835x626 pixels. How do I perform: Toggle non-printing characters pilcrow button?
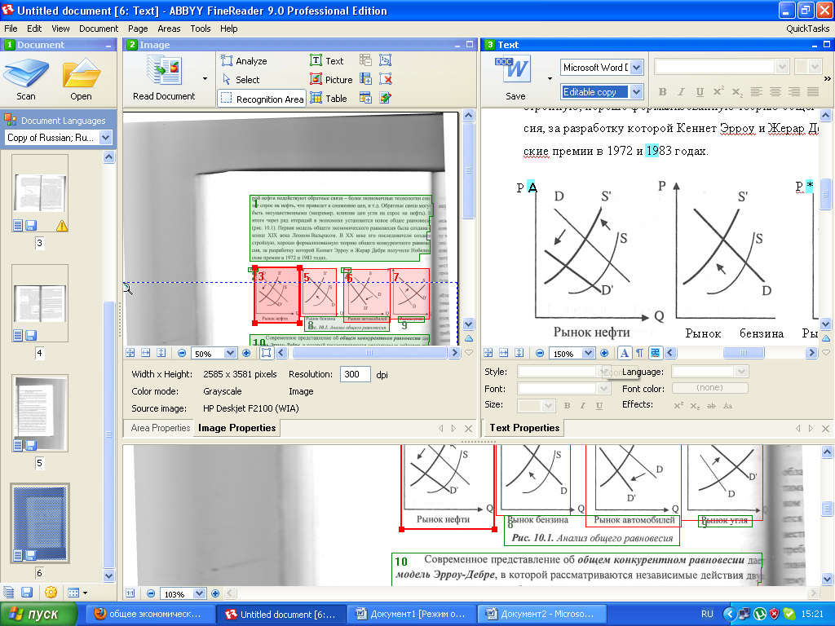click(x=639, y=353)
